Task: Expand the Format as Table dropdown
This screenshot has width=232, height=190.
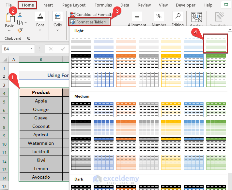Action: point(89,22)
